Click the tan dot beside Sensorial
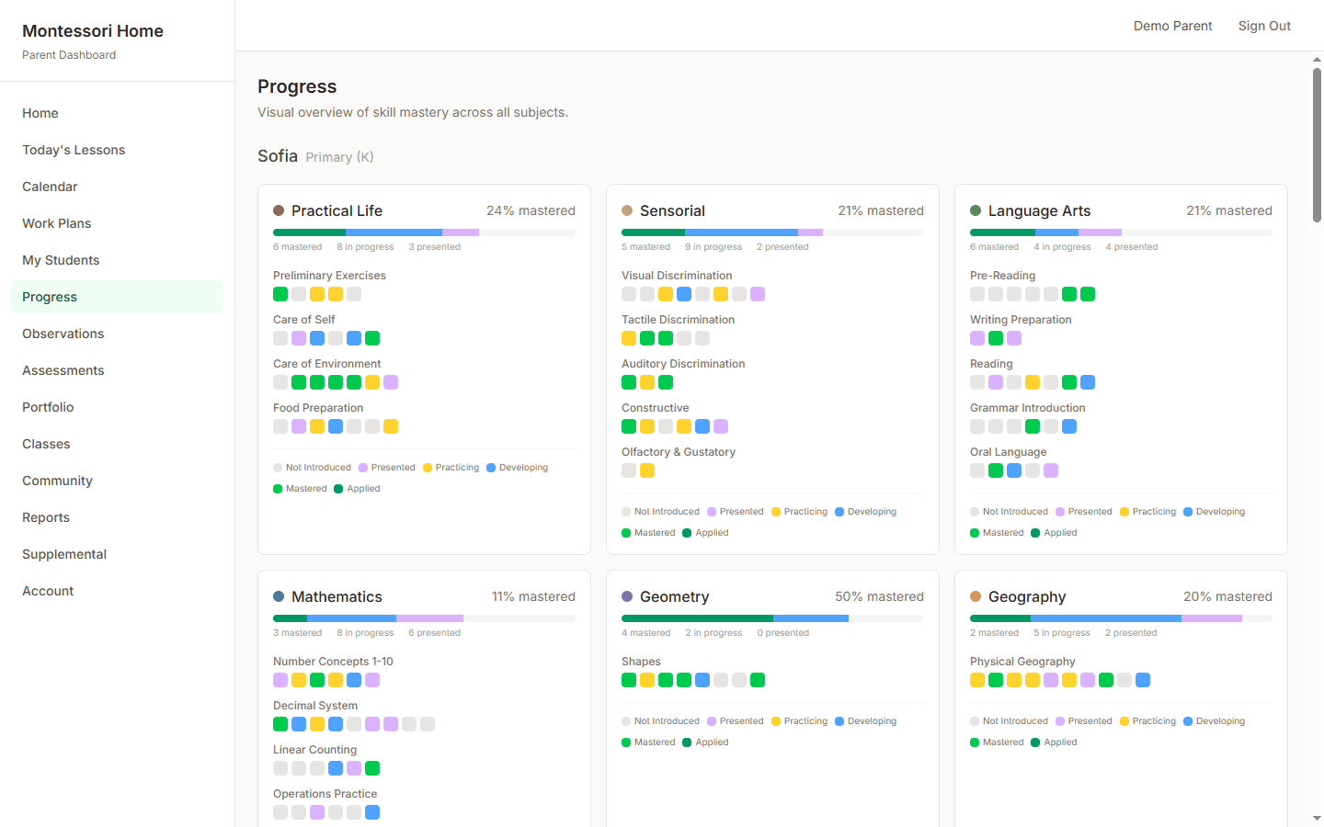 pos(627,210)
